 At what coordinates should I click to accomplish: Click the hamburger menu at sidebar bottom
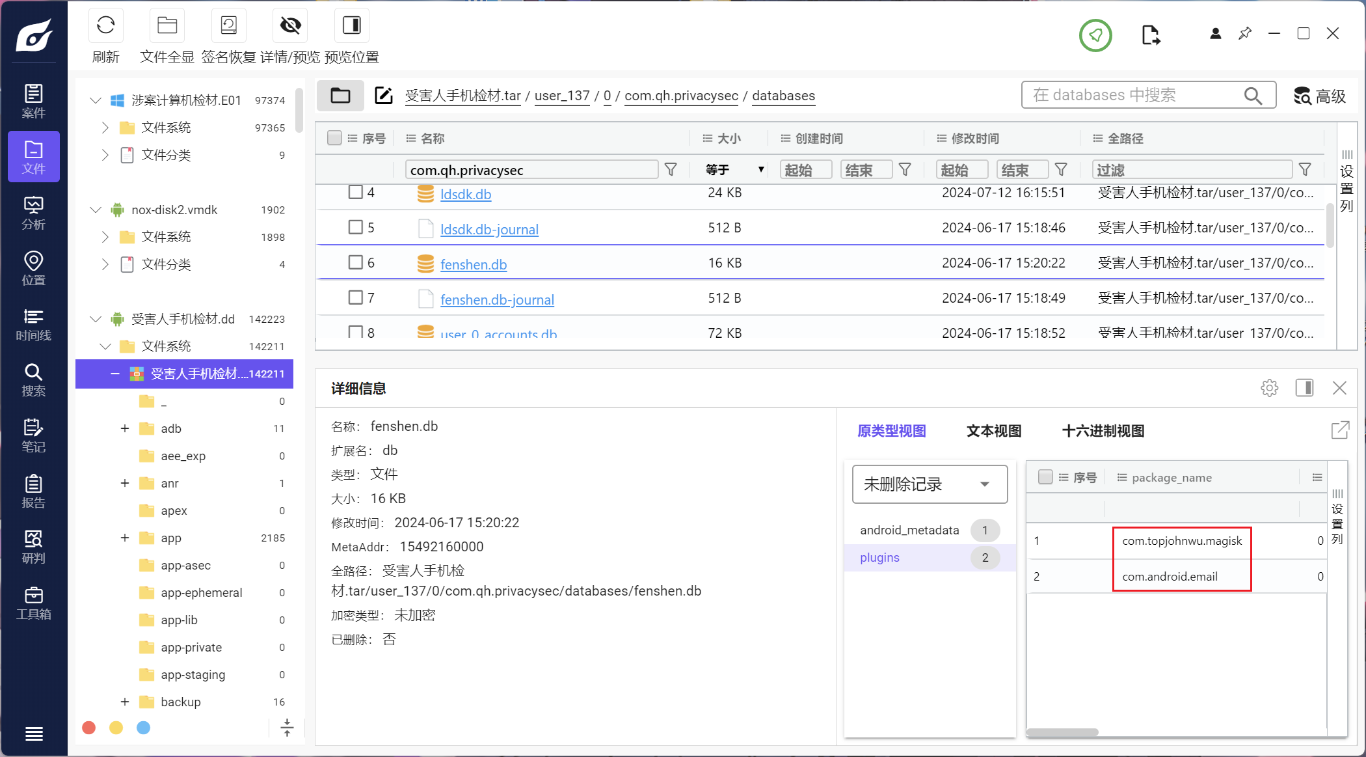[x=34, y=734]
